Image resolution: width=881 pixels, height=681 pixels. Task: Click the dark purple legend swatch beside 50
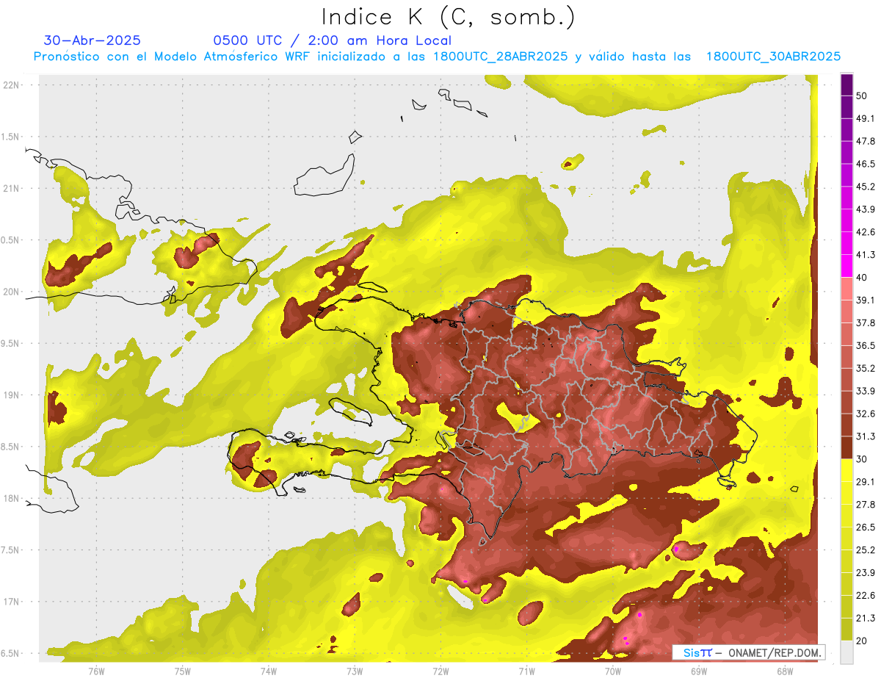[846, 84]
